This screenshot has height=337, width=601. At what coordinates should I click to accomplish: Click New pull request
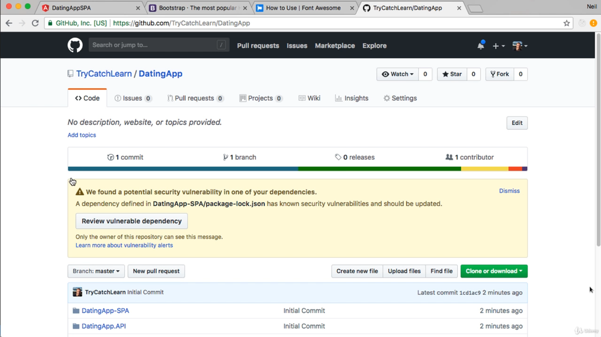pyautogui.click(x=156, y=271)
